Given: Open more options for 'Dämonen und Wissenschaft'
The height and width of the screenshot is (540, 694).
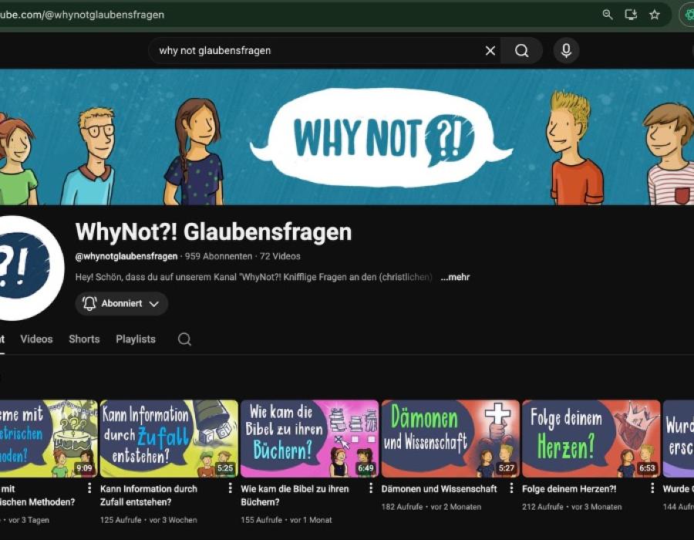Looking at the screenshot, I should coord(512,488).
